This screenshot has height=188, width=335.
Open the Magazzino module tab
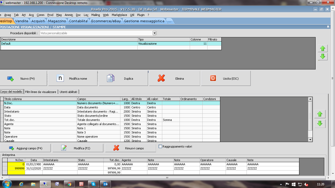(x=57, y=21)
